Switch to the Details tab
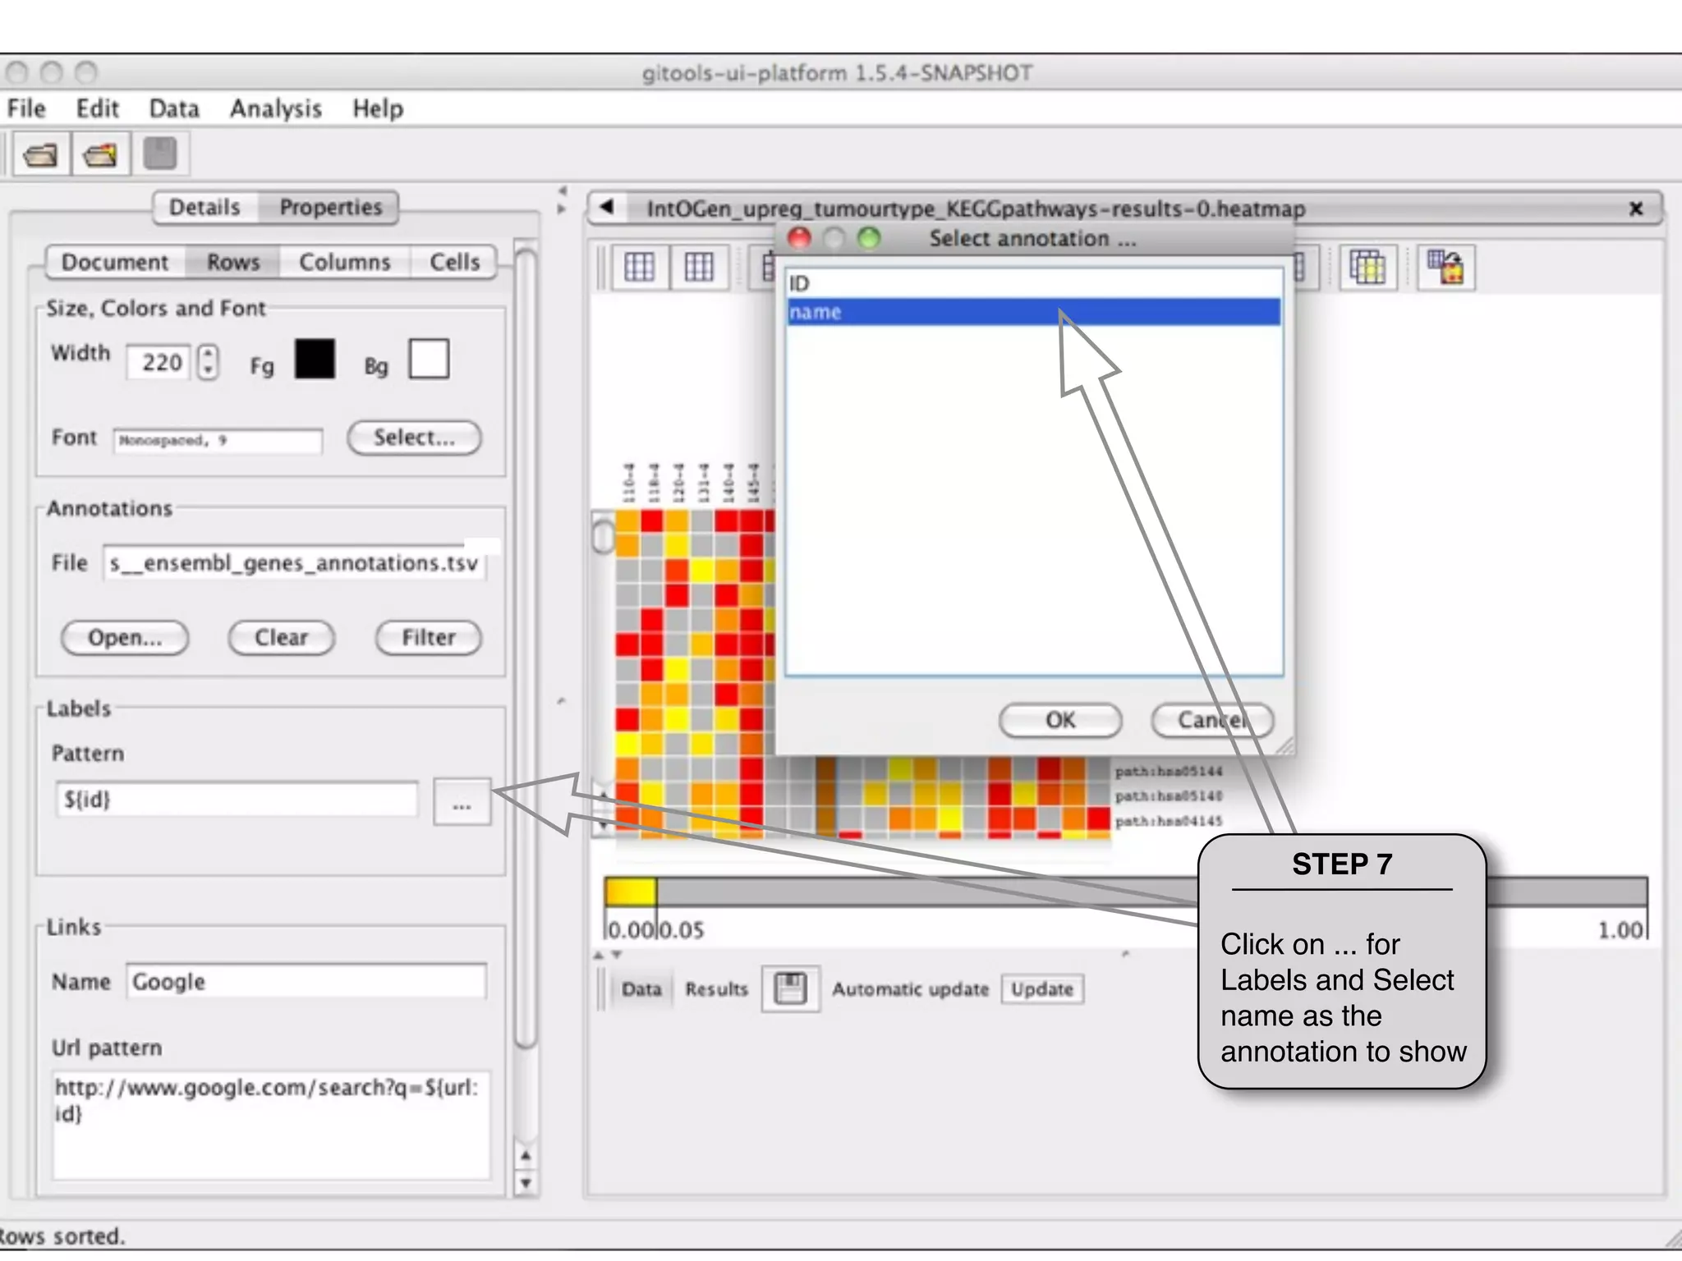 [205, 207]
